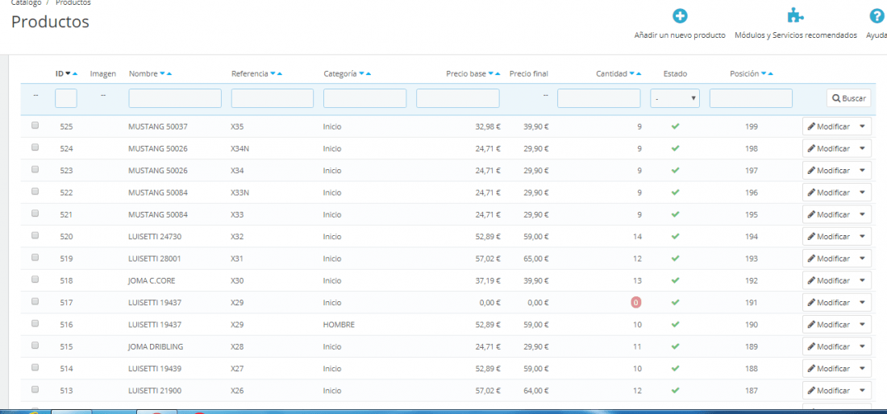Click Modificar for product 515
This screenshot has height=414, width=887.
829,347
